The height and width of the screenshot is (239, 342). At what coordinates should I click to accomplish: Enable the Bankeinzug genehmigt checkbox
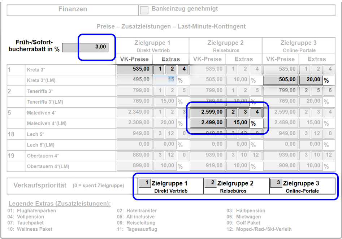coord(144,10)
